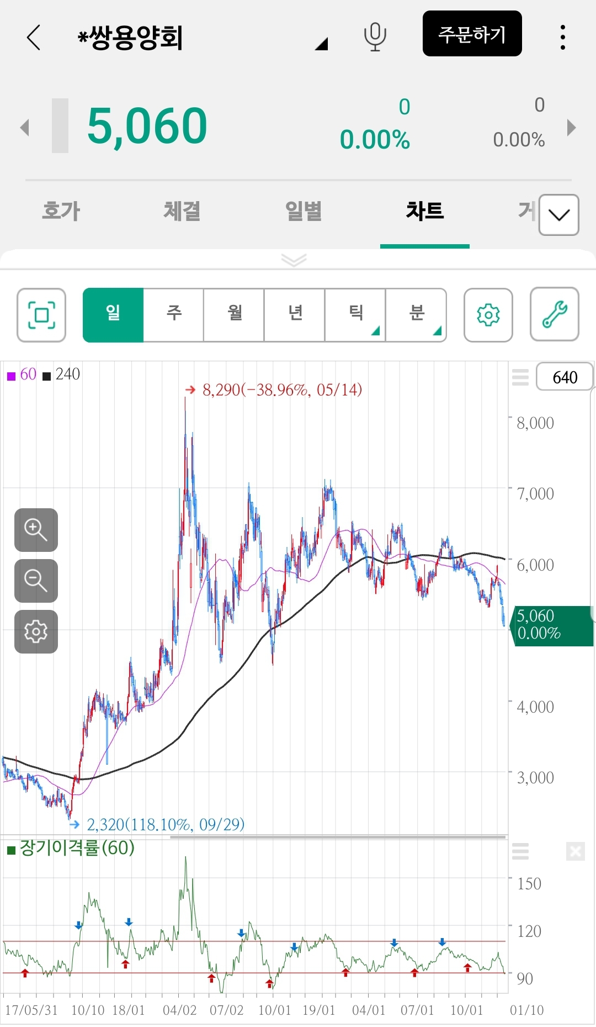Tap the 8,000 price axis label
This screenshot has height=1027, width=596.
[535, 423]
